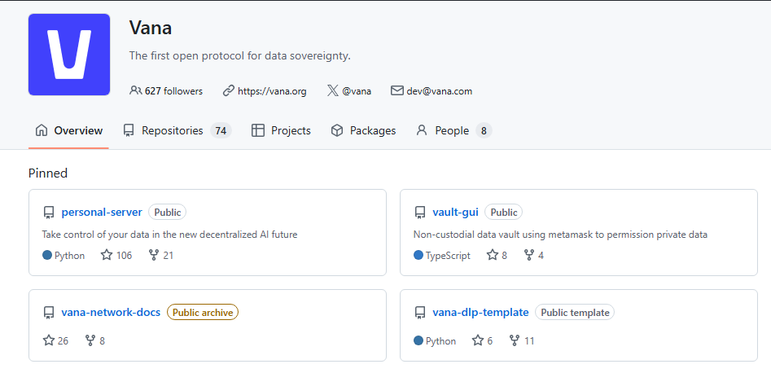This screenshot has height=373, width=771.
Task: Click the Public archive badge
Action: (203, 312)
